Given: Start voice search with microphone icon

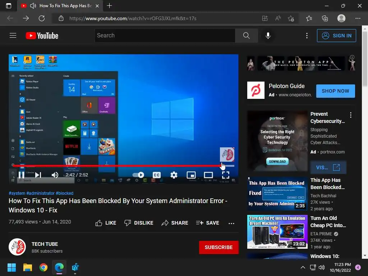Looking at the screenshot, I should tap(268, 36).
